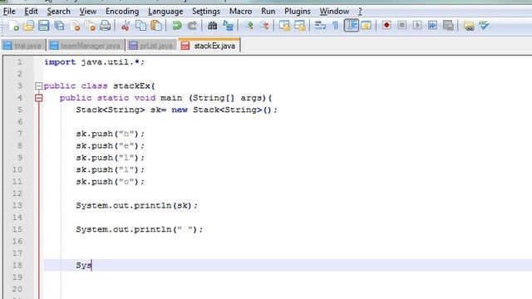
Task: Click the toolbar icon left of spell-check
Action: (x=469, y=26)
